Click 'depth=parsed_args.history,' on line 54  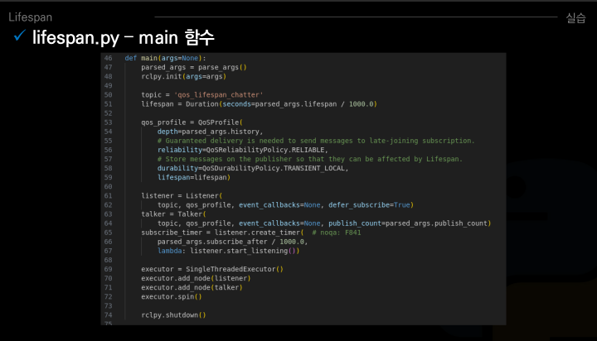tap(210, 132)
